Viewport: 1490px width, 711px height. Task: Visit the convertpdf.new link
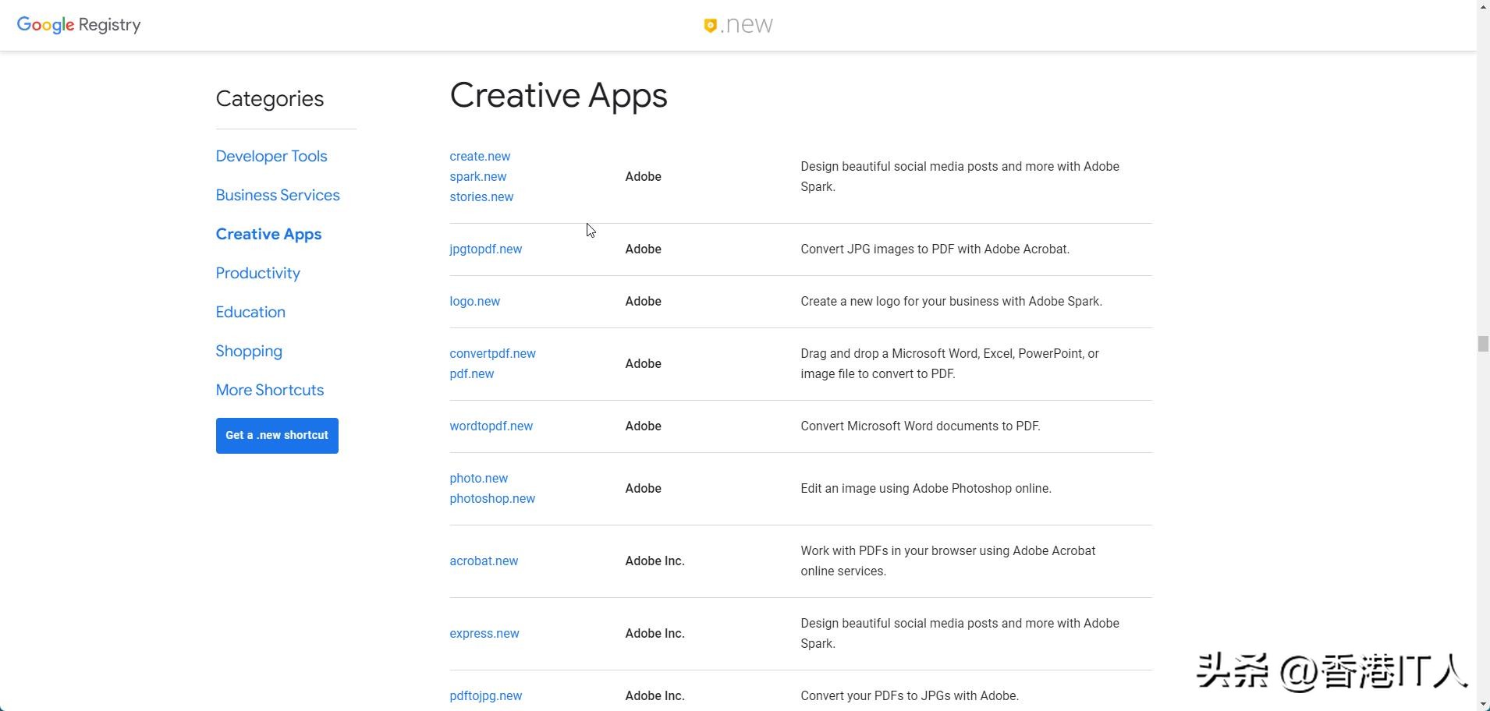coord(492,353)
